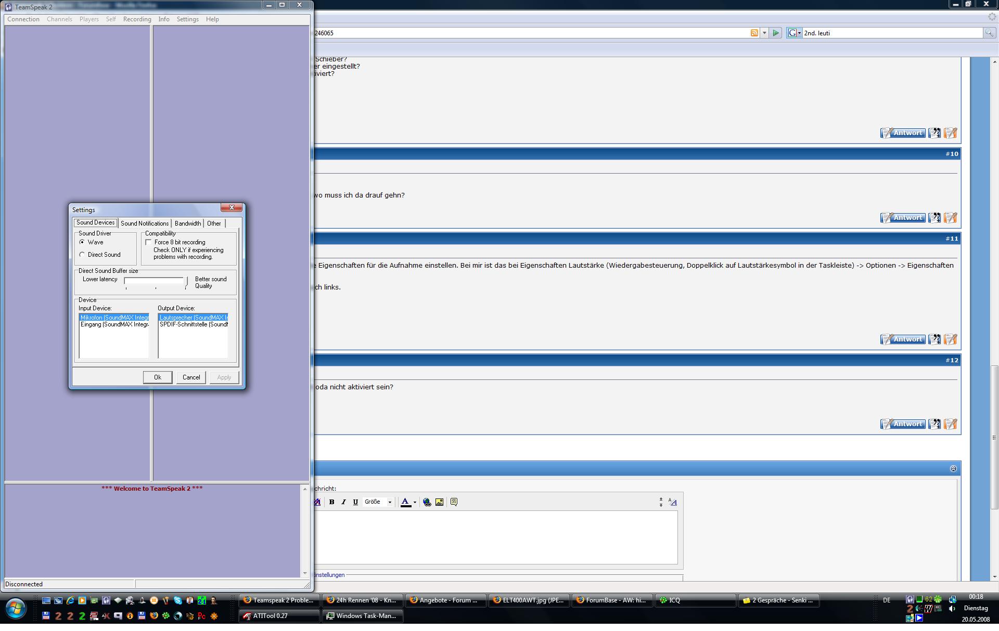Viewport: 999px width, 631px height.
Task: Select the Direct Sound driver option
Action: (82, 255)
